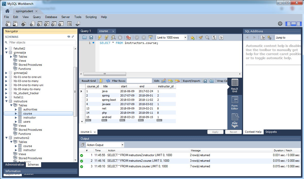
Task: Click the Filter Rows input field
Action: tap(139, 81)
